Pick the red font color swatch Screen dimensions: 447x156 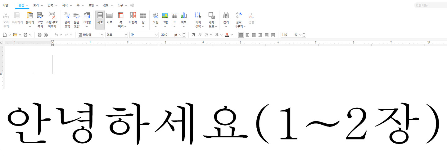(227, 35)
